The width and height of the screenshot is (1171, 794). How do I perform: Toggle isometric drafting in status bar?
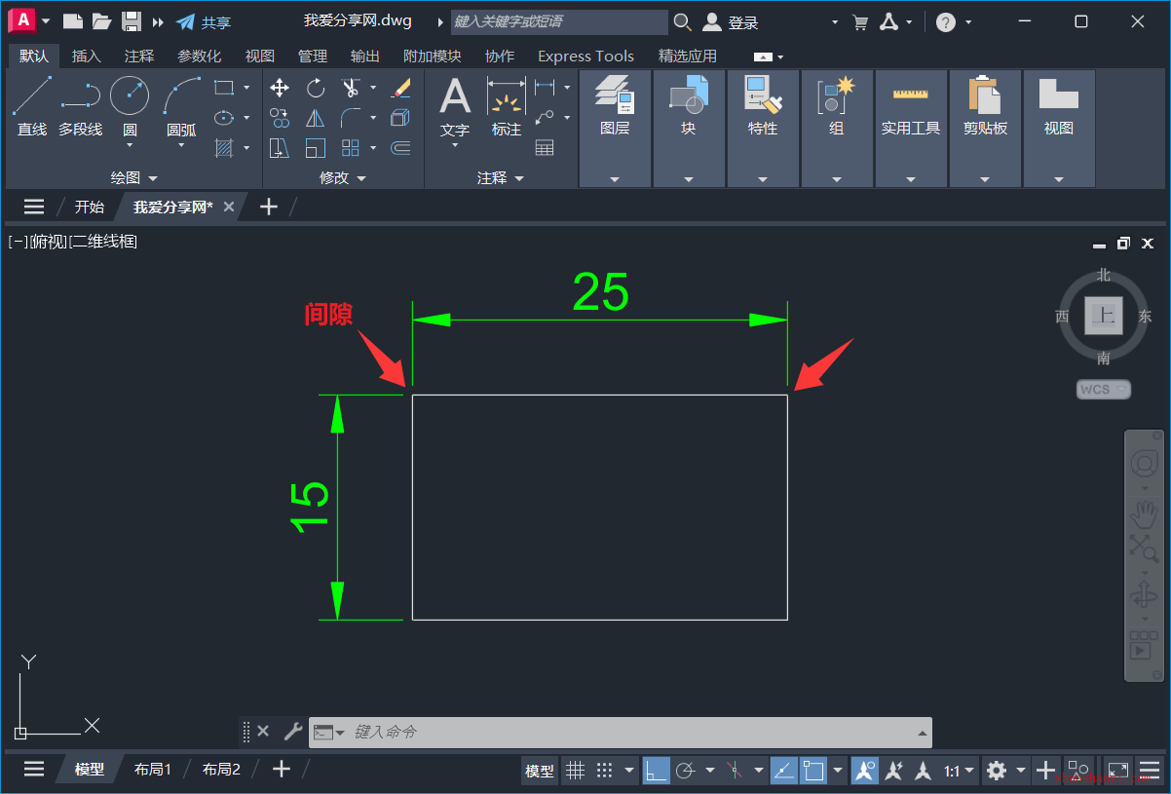click(735, 771)
